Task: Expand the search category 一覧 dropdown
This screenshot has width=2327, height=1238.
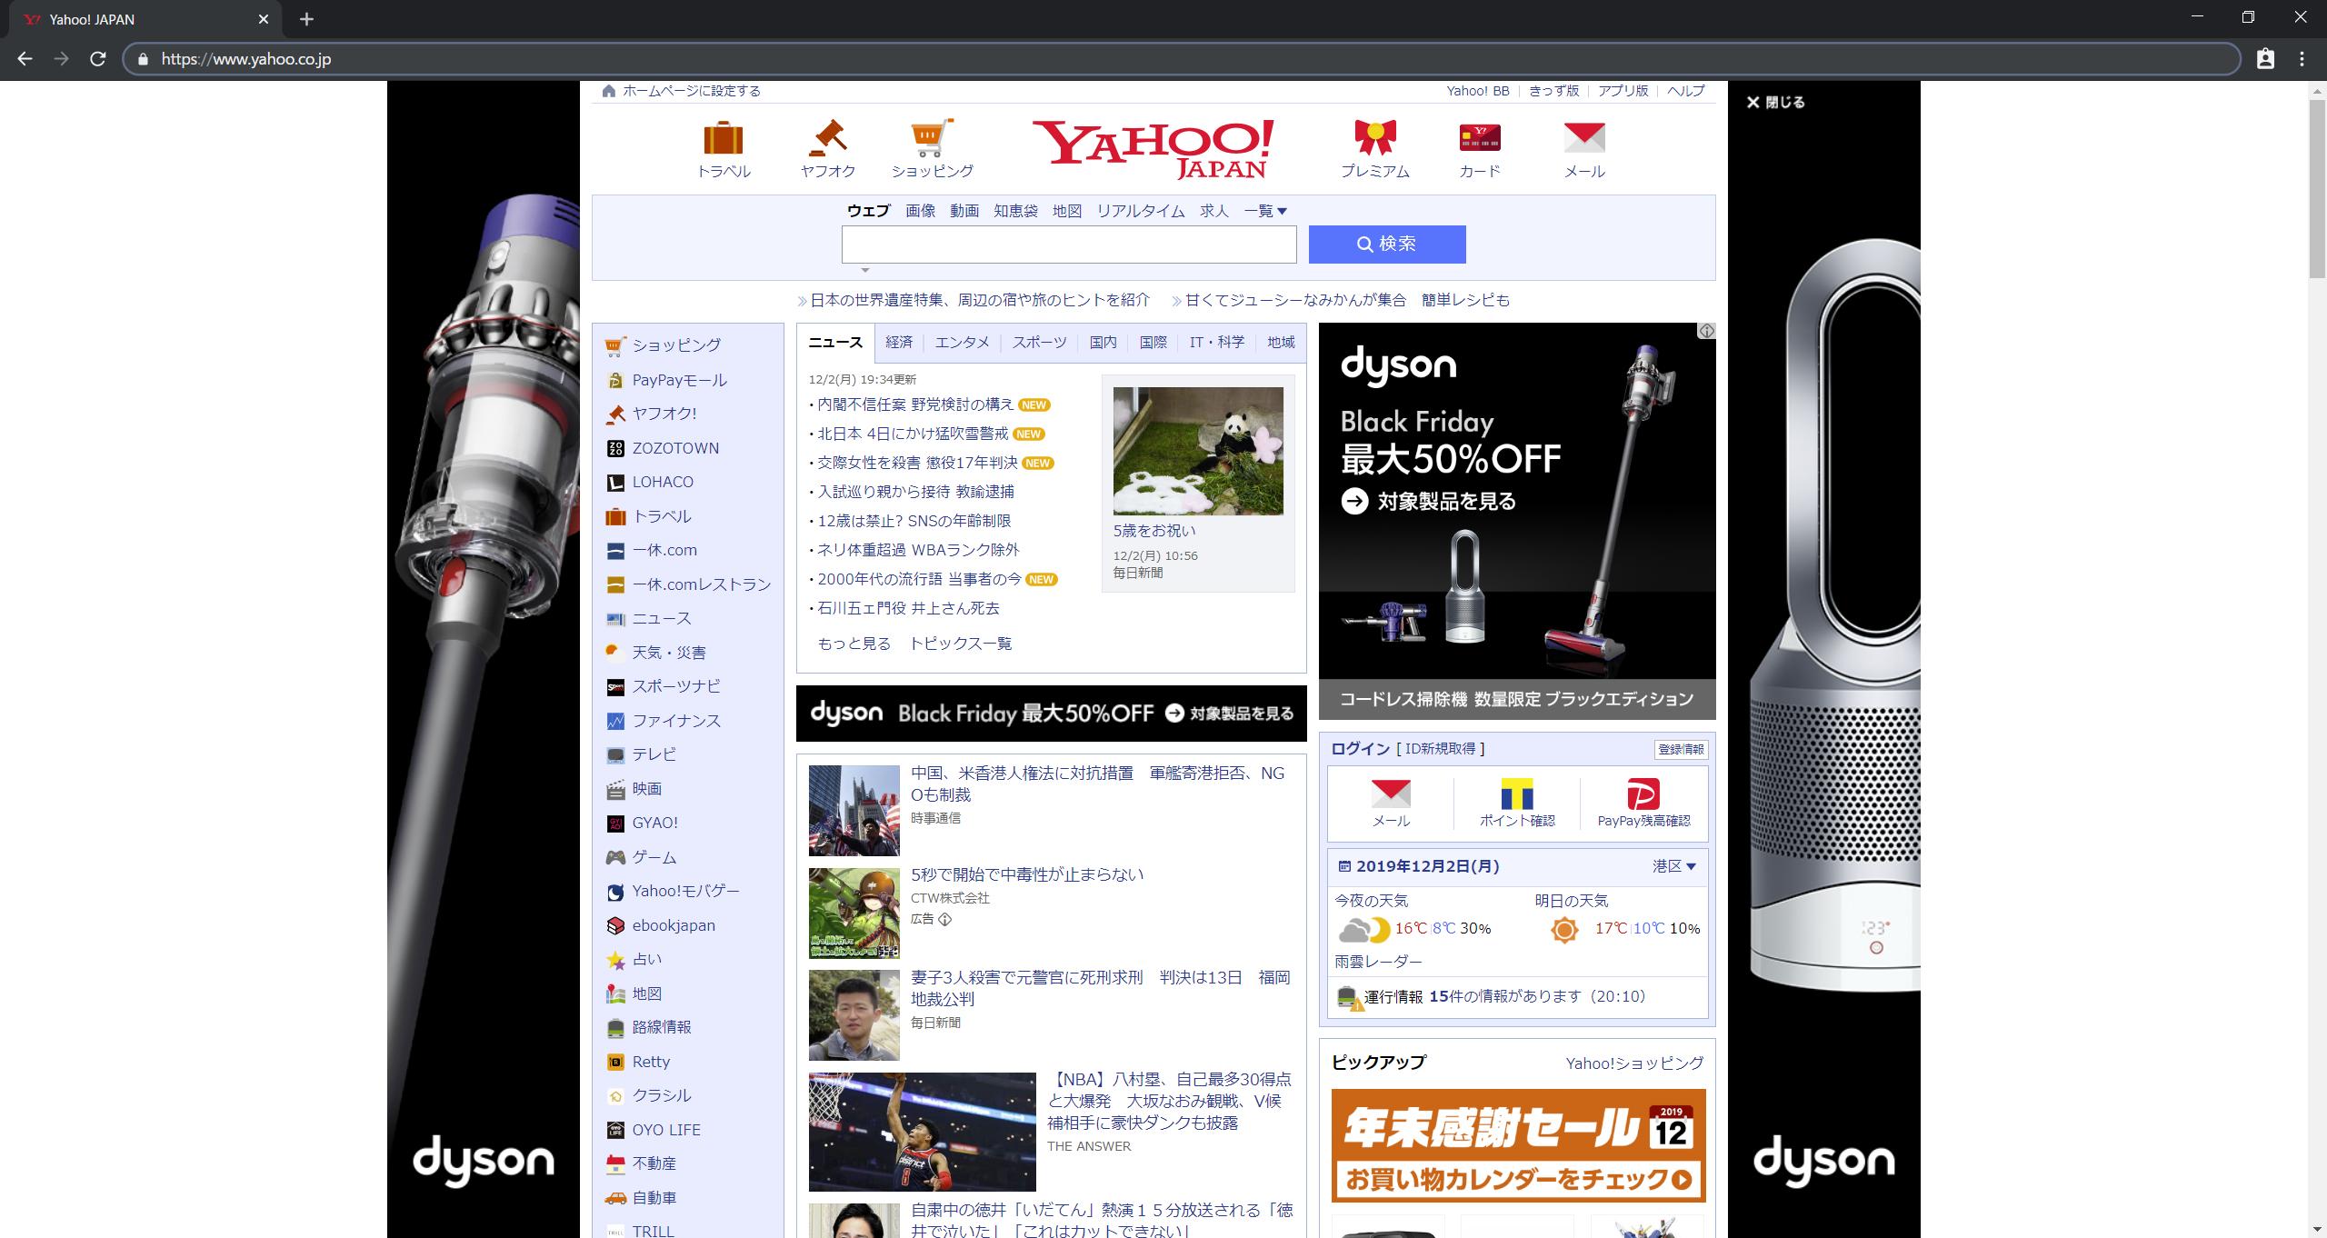Action: (1265, 211)
